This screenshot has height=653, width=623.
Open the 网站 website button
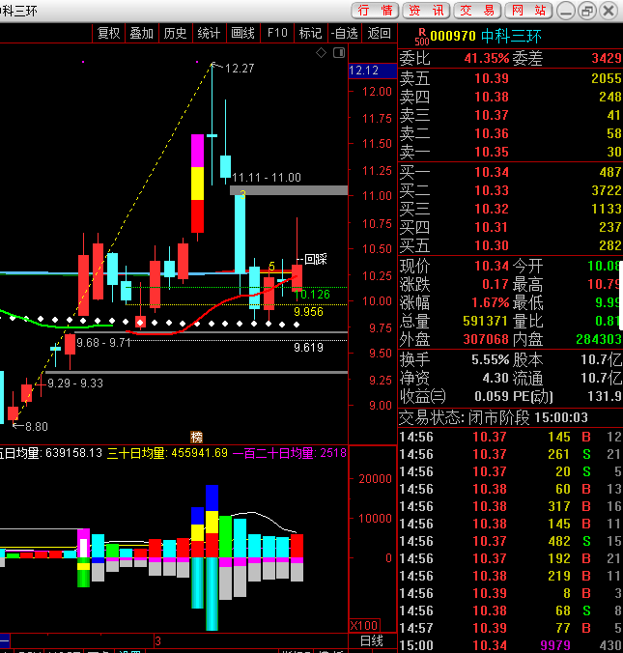pyautogui.click(x=528, y=11)
